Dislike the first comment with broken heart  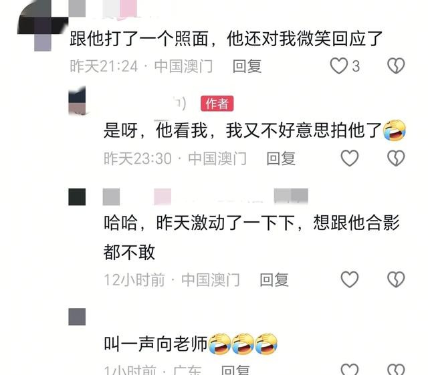tap(396, 66)
